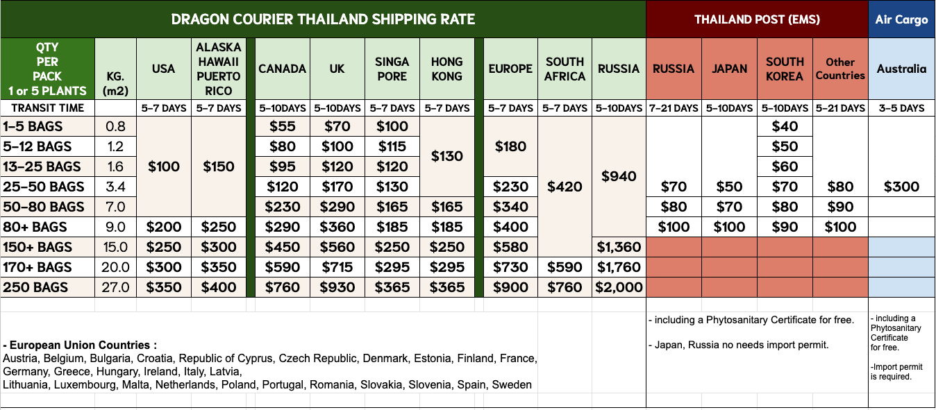The image size is (936, 410).
Task: Select the $55 Canada rate cell
Action: pyautogui.click(x=282, y=126)
